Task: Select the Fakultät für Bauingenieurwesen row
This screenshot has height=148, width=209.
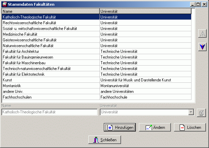Action: 97,57
